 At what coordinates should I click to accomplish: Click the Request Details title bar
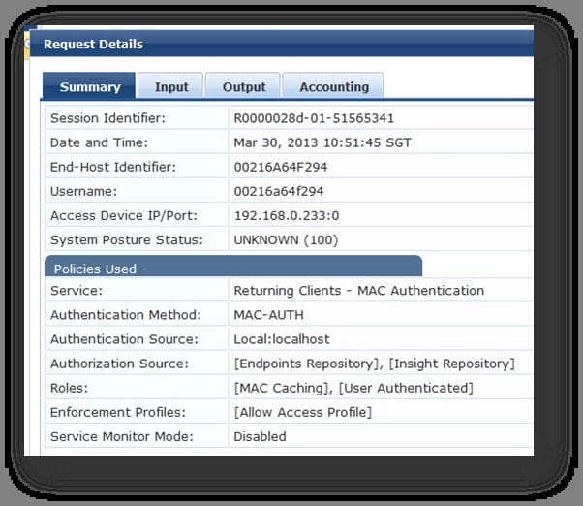pyautogui.click(x=93, y=44)
